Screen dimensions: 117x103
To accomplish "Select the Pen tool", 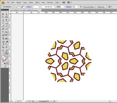I will pyautogui.click(x=3, y=20).
